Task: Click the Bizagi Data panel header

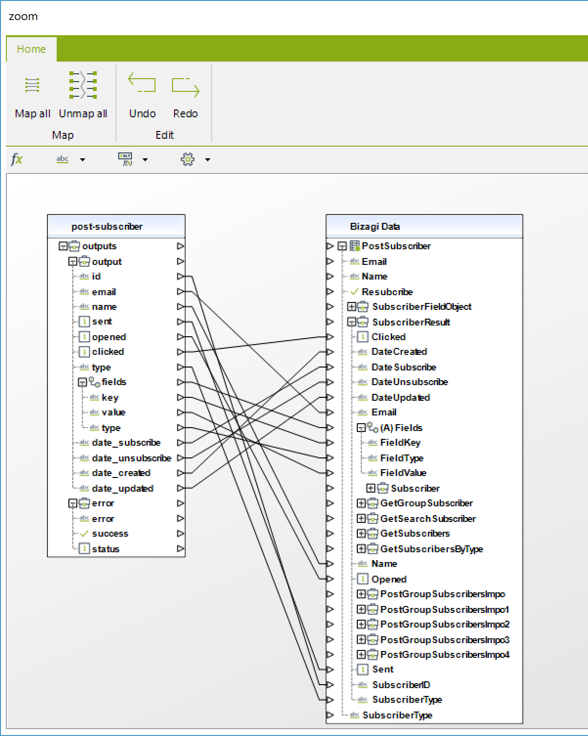Action: pyautogui.click(x=424, y=226)
